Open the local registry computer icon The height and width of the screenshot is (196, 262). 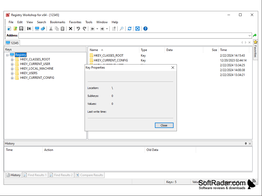37,29
